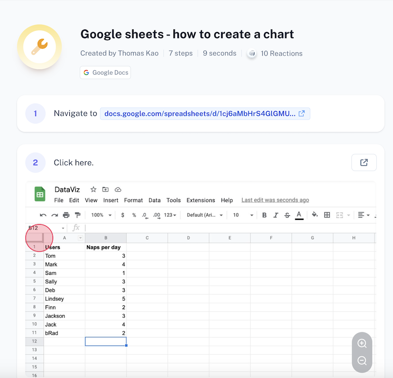Click the zoom out magnifier button
393x378 pixels.
[x=362, y=361]
